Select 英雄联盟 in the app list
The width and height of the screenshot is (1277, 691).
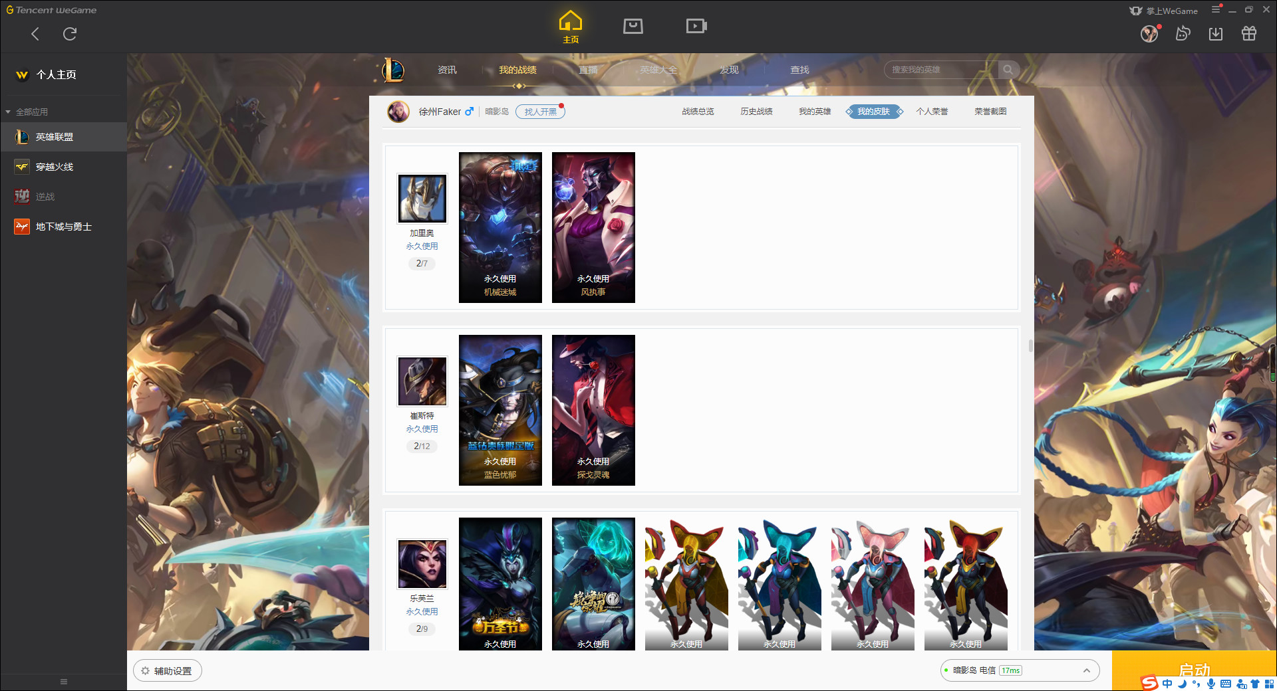point(63,137)
